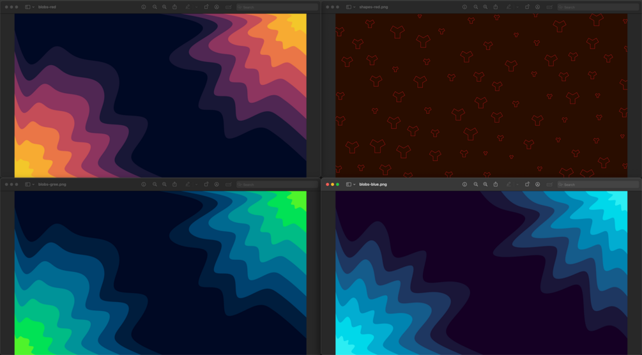Open sidebar view dropdown in blobs-gree.png window
The width and height of the screenshot is (642, 355).
click(x=33, y=185)
